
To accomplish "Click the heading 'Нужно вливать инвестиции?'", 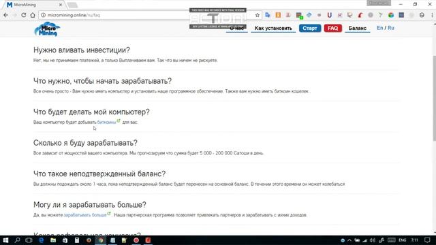I will tap(82, 50).
